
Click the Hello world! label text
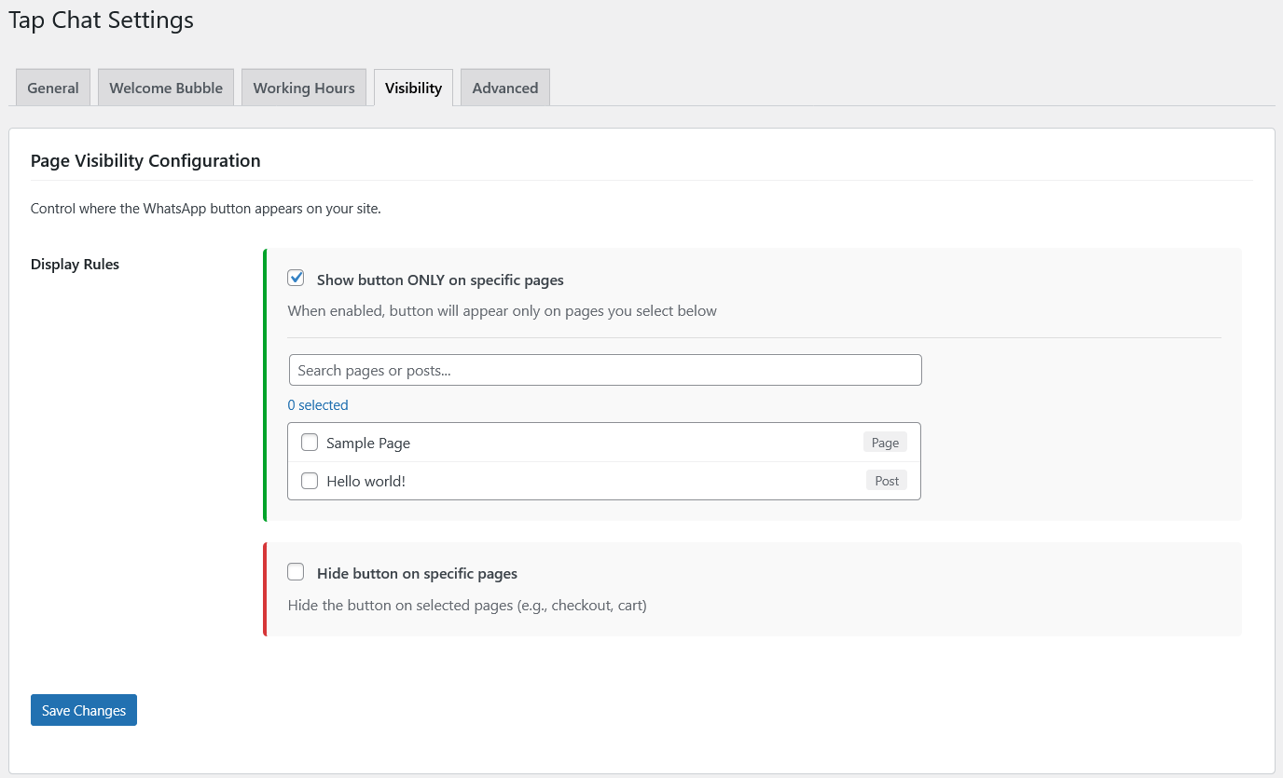tap(366, 482)
